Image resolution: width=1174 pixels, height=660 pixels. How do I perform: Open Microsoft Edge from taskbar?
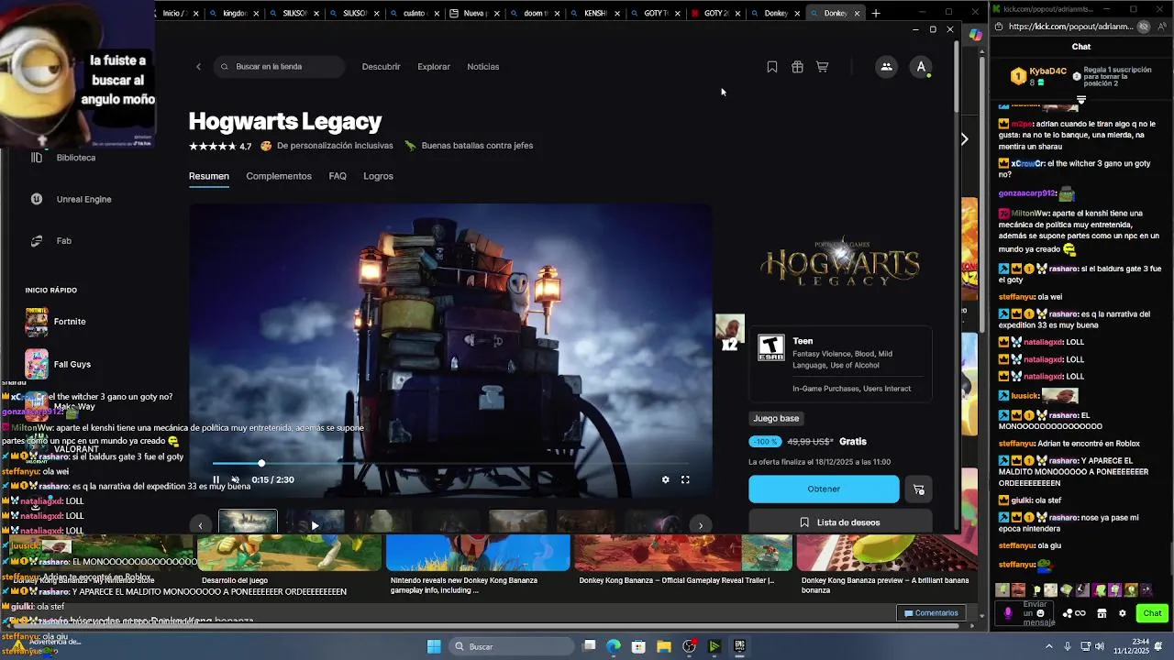click(x=614, y=646)
